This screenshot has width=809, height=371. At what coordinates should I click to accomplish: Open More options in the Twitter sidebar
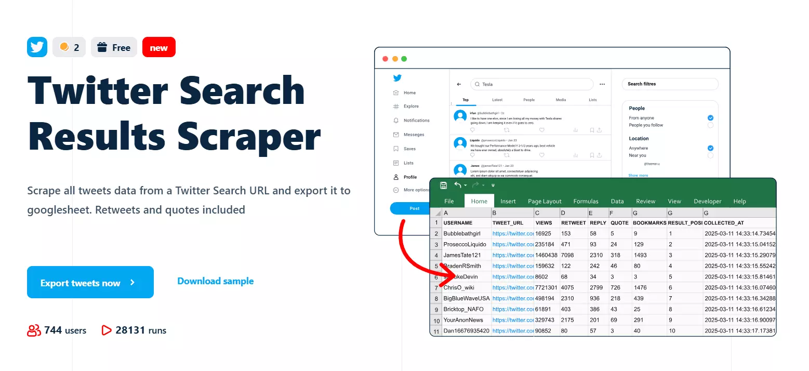[x=412, y=190]
